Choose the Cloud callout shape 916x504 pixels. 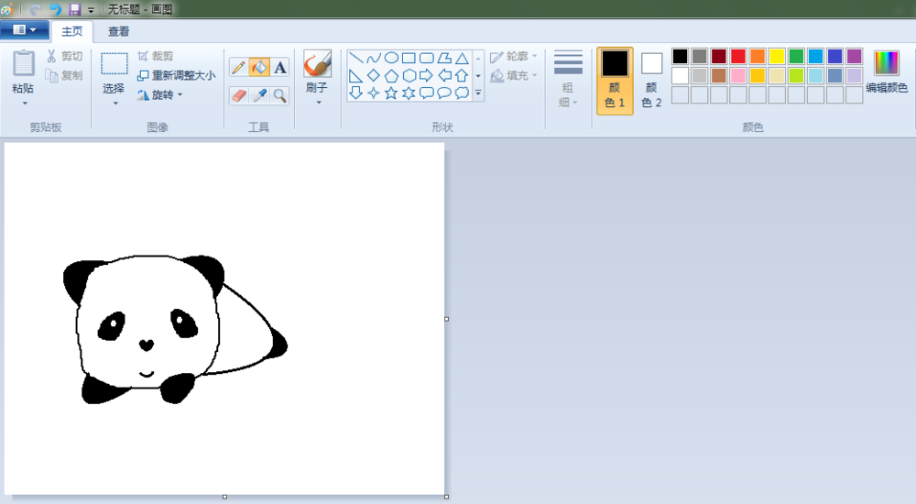[462, 93]
